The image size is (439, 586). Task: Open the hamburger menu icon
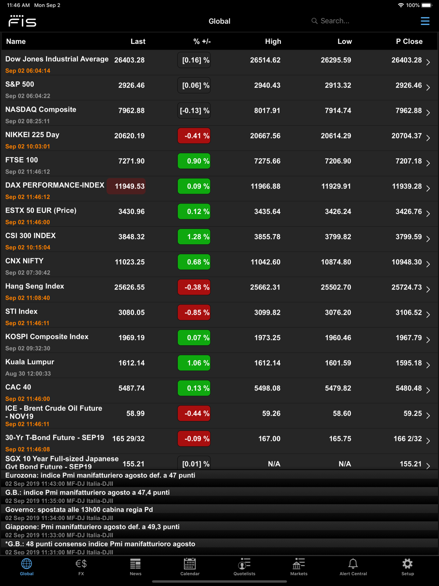(425, 21)
